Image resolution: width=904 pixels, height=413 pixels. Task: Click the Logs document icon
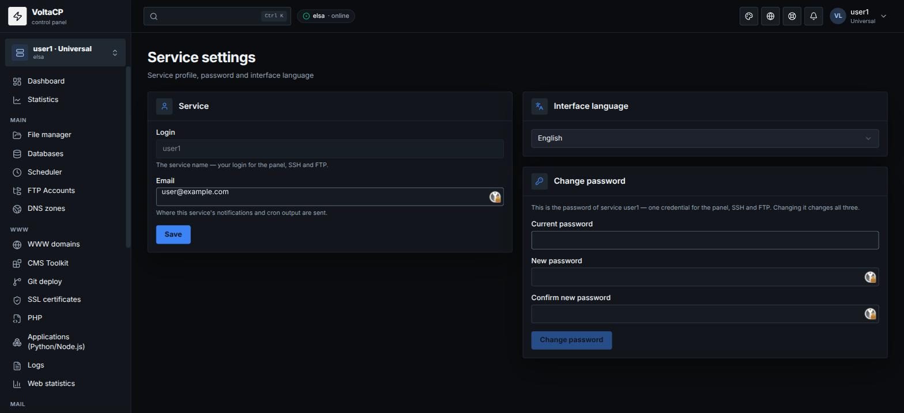(x=17, y=365)
